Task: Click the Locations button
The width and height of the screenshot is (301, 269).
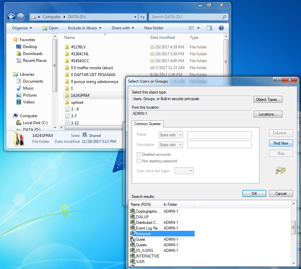Action: 268,114
